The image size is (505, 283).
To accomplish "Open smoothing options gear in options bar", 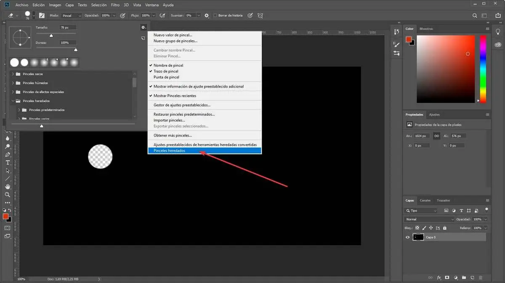I will point(207,16).
